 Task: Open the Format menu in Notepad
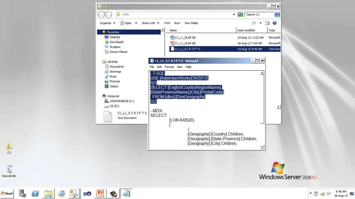pyautogui.click(x=169, y=67)
